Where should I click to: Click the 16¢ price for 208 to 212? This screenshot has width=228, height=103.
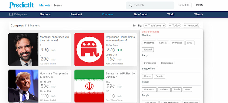pos(111,59)
